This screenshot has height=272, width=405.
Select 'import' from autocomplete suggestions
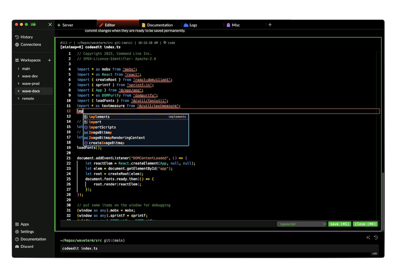95,122
